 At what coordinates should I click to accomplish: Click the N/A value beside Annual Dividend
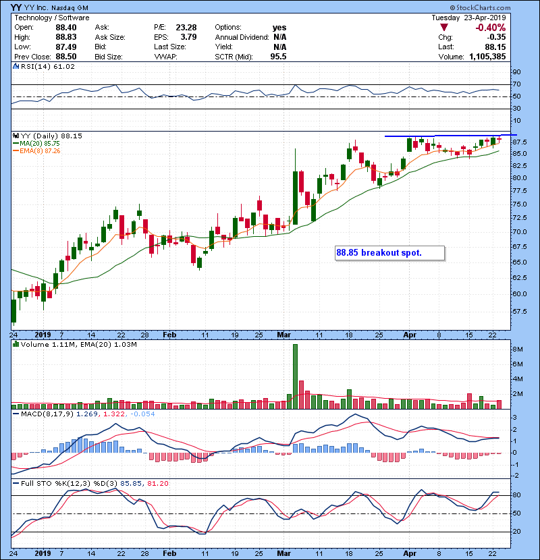click(x=280, y=37)
